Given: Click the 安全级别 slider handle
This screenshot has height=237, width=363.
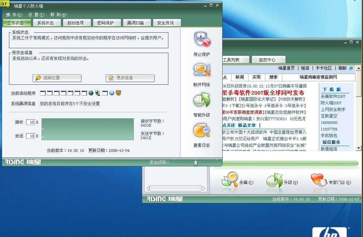Looking at the screenshot, I should [196, 162].
